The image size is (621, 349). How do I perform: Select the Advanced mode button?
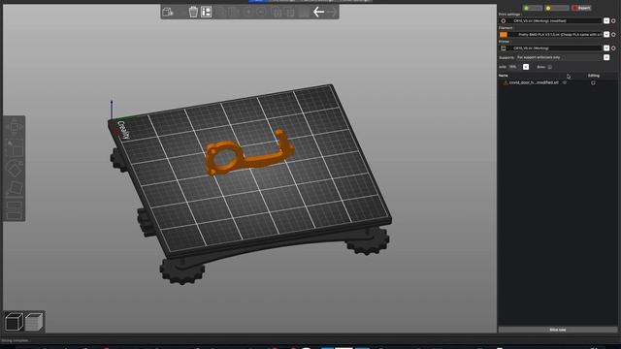click(557, 8)
